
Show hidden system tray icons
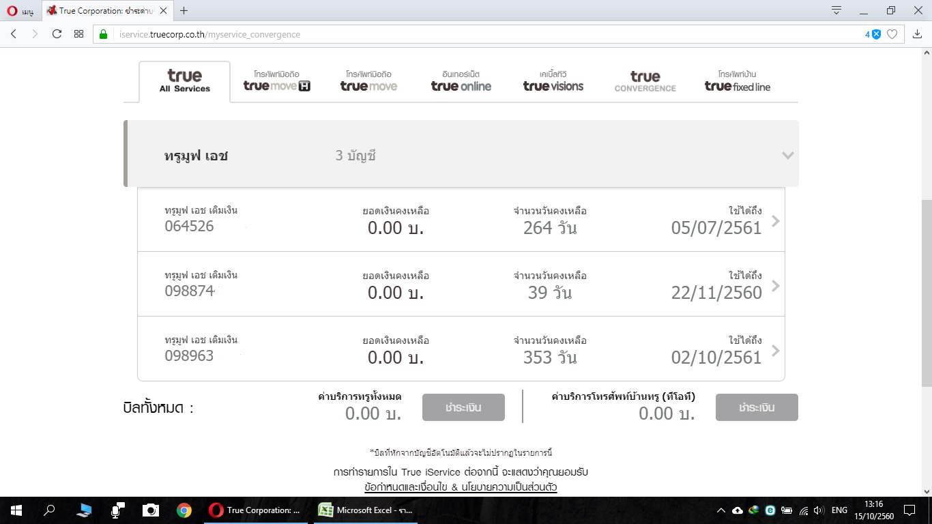(x=721, y=510)
